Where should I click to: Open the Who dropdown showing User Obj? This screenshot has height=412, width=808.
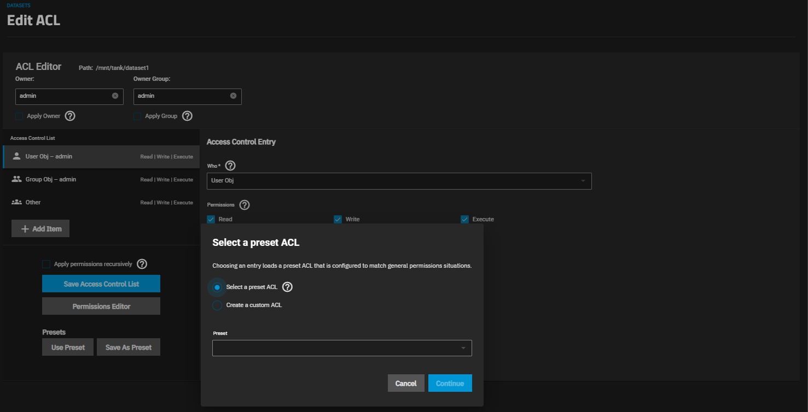point(399,181)
